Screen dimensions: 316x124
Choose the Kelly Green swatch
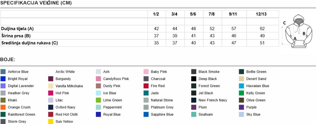[241, 93]
